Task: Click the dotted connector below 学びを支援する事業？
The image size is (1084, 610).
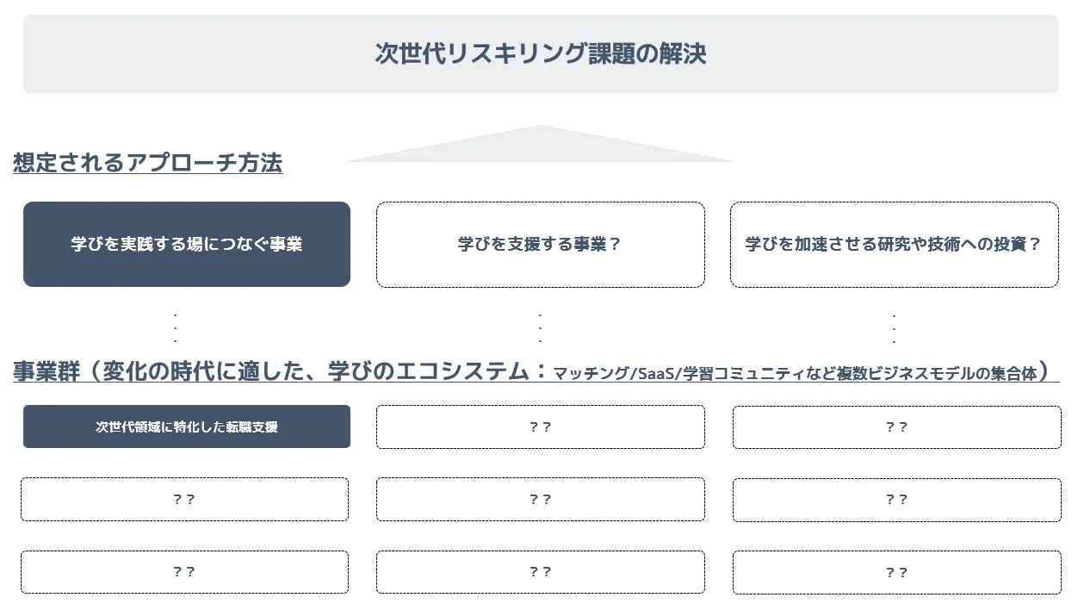Action: coord(541,328)
